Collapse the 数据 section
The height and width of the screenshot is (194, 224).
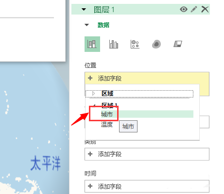[87, 25]
